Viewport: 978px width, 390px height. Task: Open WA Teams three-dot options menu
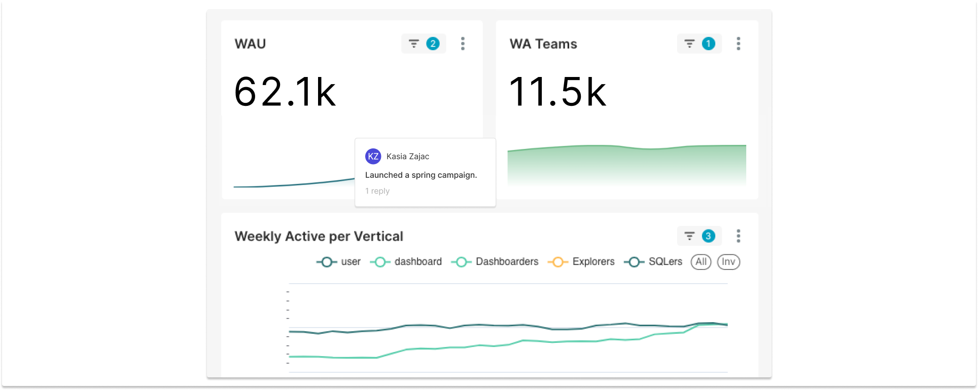738,44
